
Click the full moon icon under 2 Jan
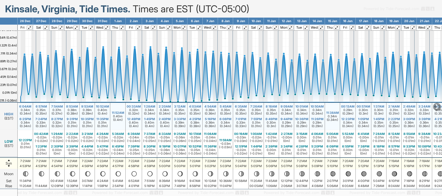coord(134,174)
